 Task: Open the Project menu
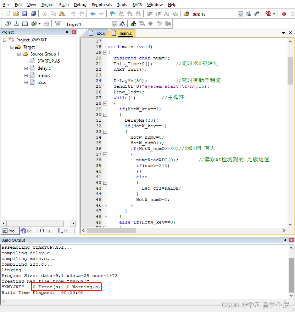(x=48, y=5)
